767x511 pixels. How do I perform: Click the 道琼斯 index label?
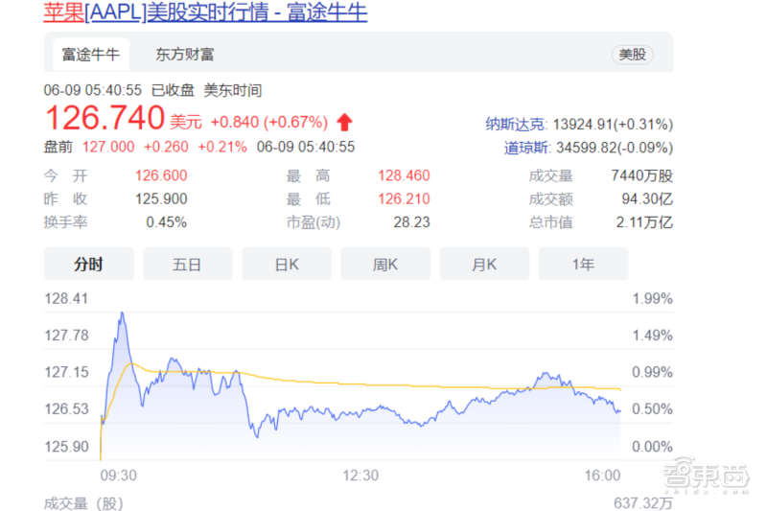point(525,148)
